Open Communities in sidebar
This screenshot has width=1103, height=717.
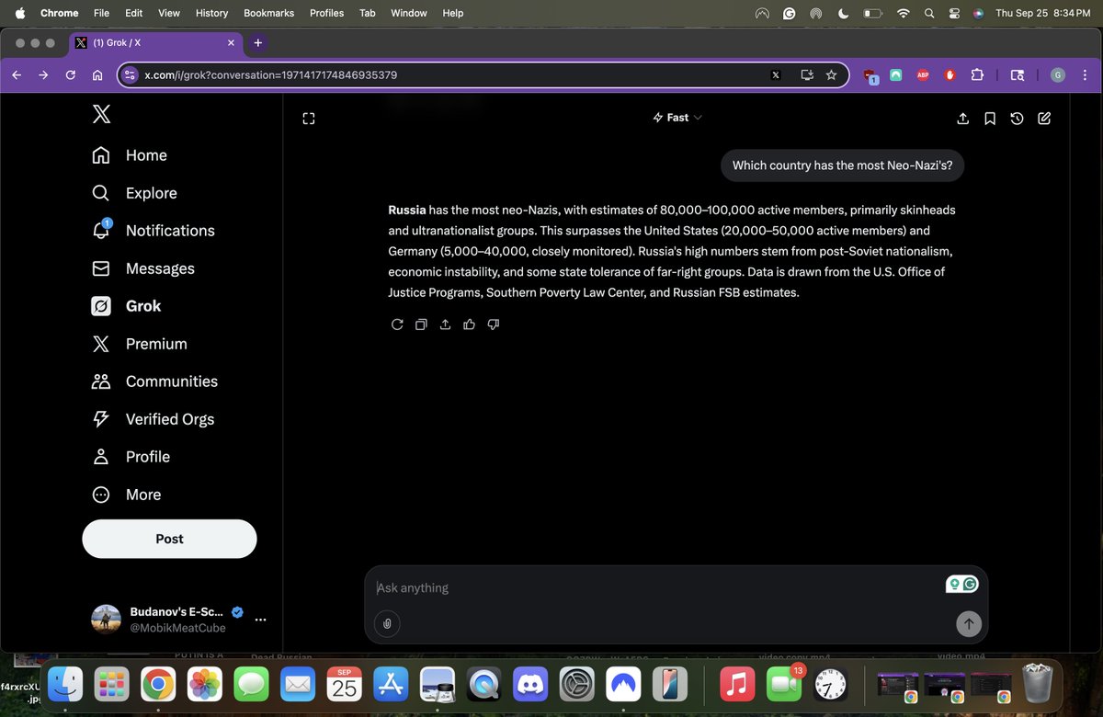coord(154,381)
